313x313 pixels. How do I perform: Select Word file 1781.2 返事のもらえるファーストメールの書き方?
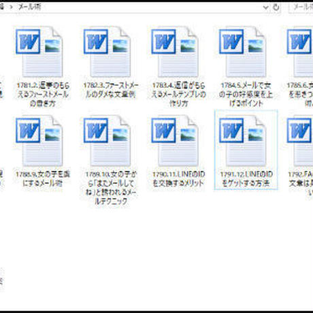click(x=42, y=67)
